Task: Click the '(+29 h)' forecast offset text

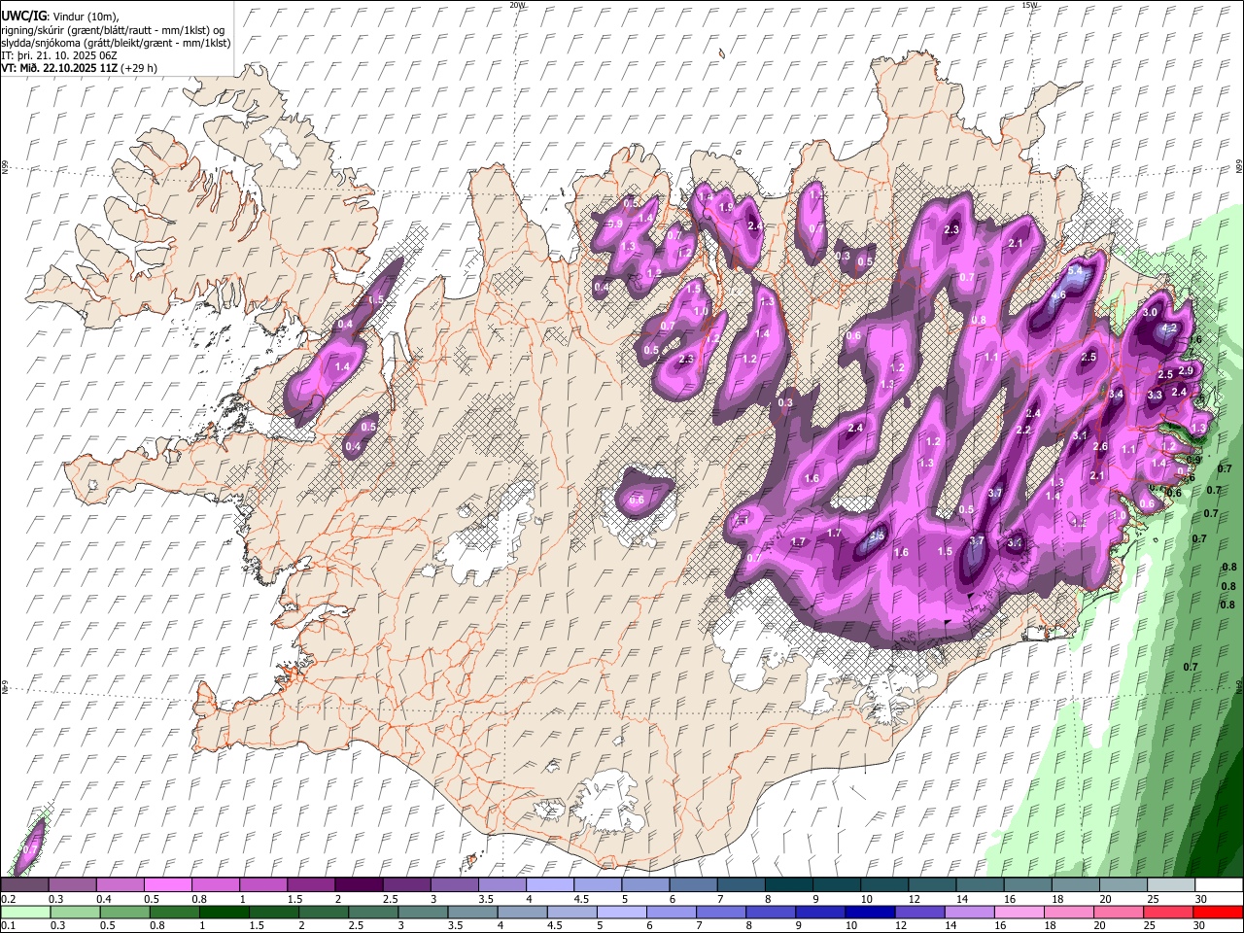Action: point(140,68)
